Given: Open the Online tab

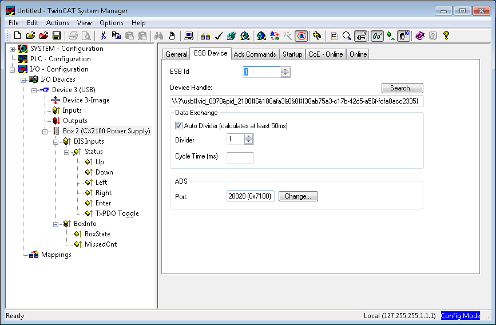Looking at the screenshot, I should click(358, 54).
